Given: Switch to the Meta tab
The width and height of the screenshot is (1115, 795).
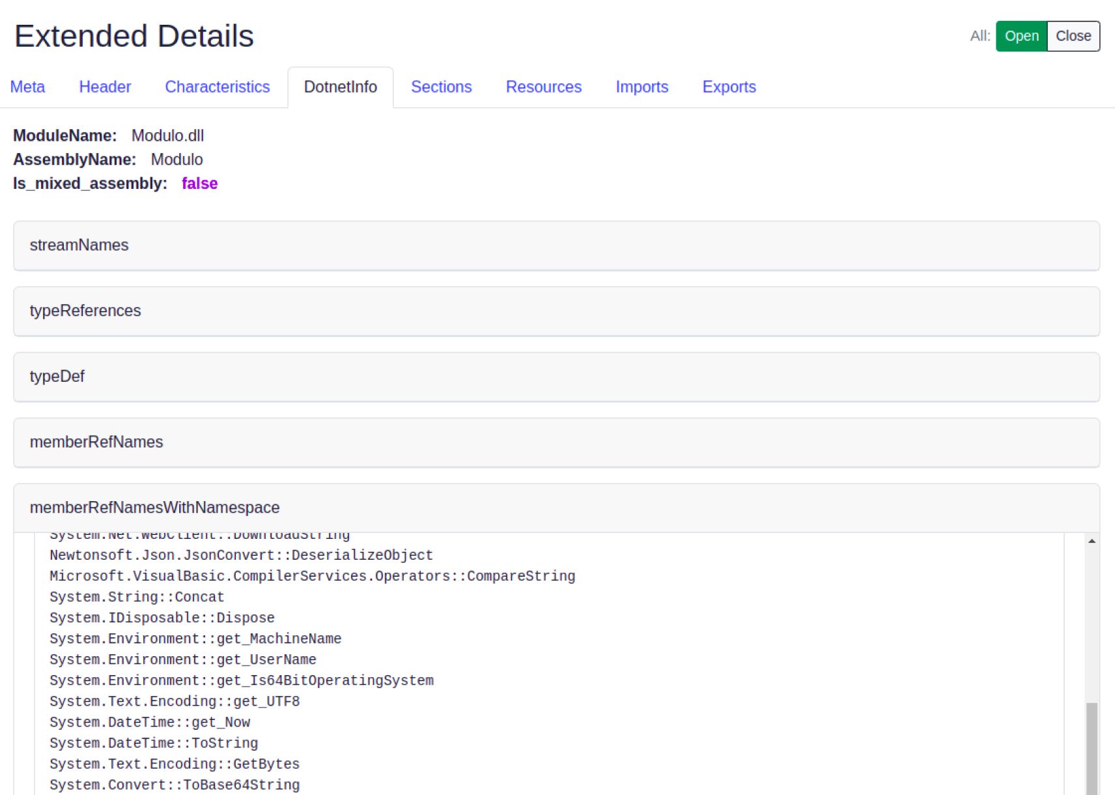Looking at the screenshot, I should [27, 87].
